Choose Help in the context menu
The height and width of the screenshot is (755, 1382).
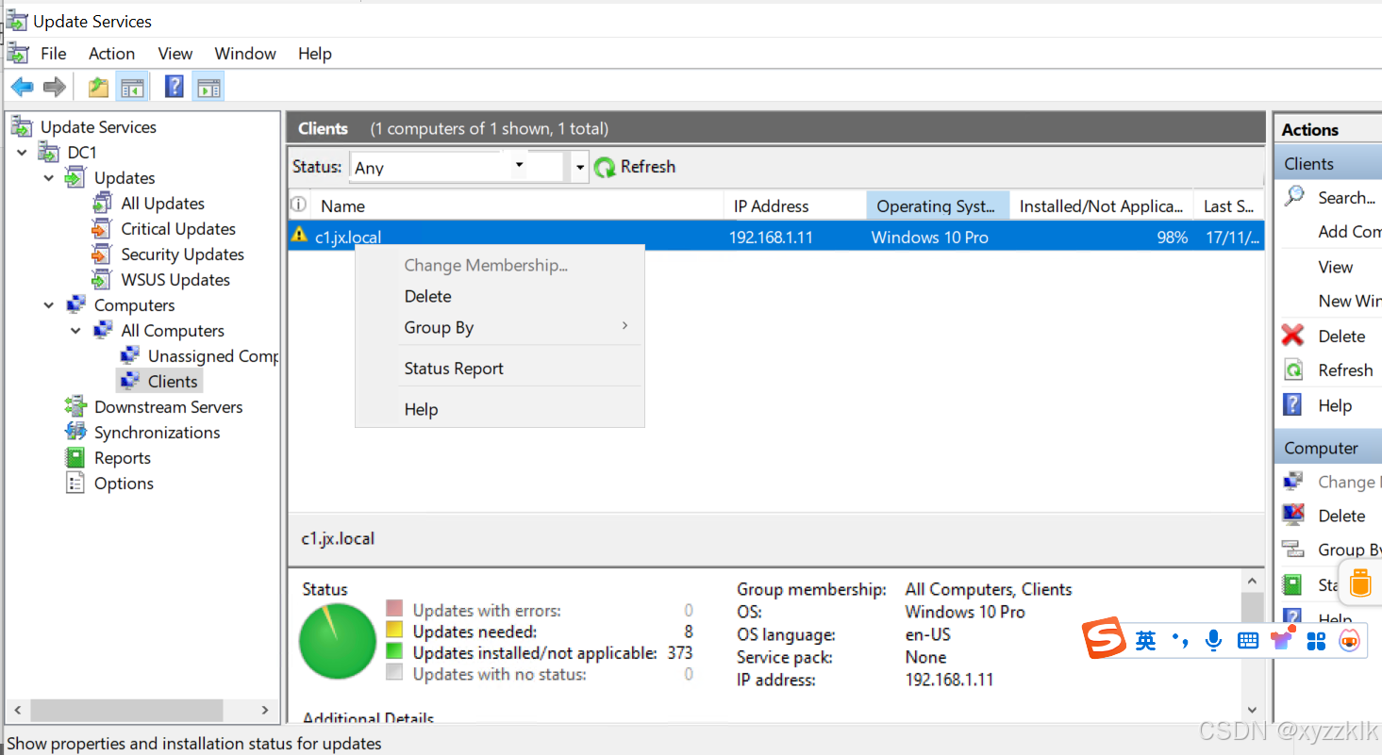click(500, 409)
